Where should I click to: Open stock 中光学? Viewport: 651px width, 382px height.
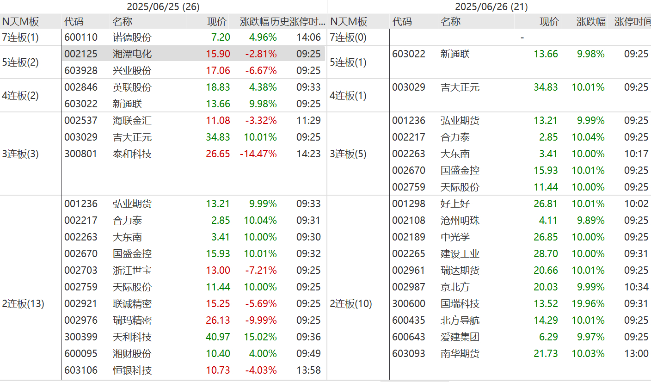pyautogui.click(x=455, y=237)
